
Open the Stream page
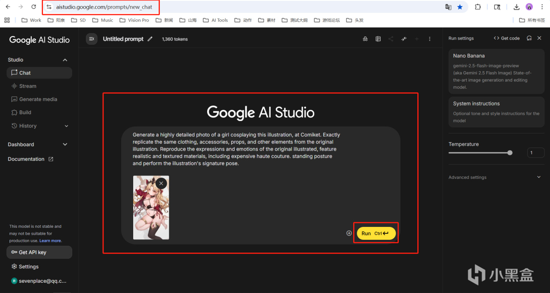point(39,86)
